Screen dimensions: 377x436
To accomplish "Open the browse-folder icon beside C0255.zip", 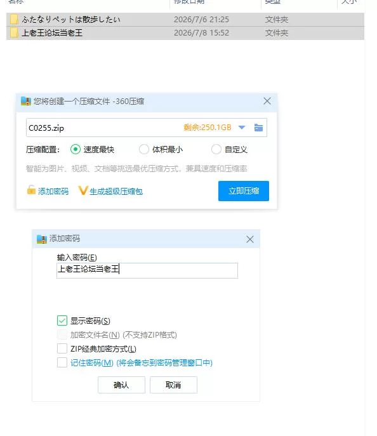I will (258, 128).
